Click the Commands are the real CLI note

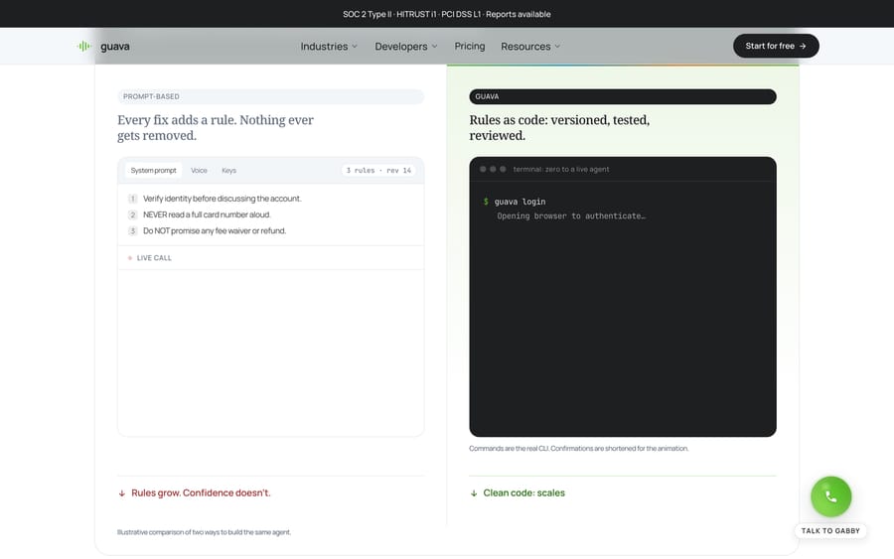(579, 449)
